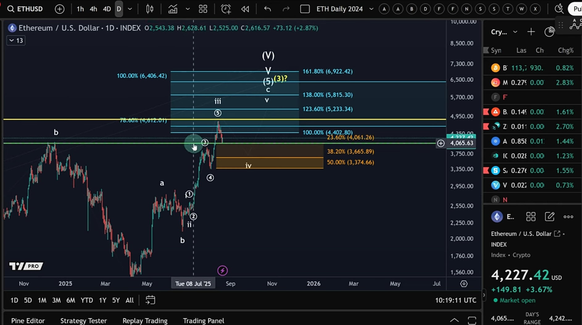Set date range to 5Y

[x=116, y=300]
